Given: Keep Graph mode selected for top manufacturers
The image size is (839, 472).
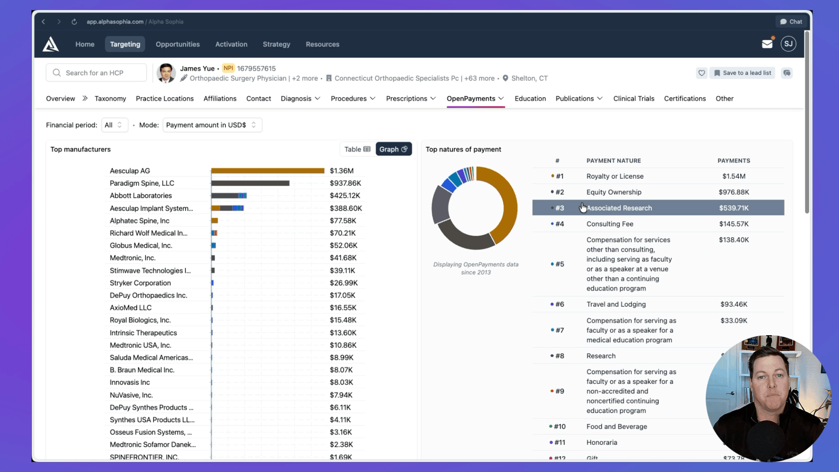Looking at the screenshot, I should pyautogui.click(x=393, y=149).
